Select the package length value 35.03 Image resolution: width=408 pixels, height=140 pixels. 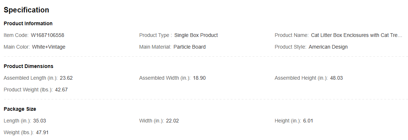pyautogui.click(x=39, y=121)
